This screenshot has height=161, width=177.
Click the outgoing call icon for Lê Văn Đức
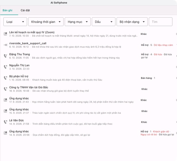[6, 122]
